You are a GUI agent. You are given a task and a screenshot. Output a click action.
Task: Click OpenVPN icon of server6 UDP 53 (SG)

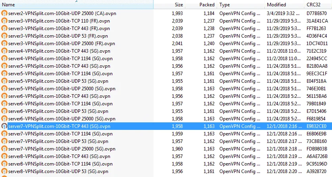pos(4,111)
